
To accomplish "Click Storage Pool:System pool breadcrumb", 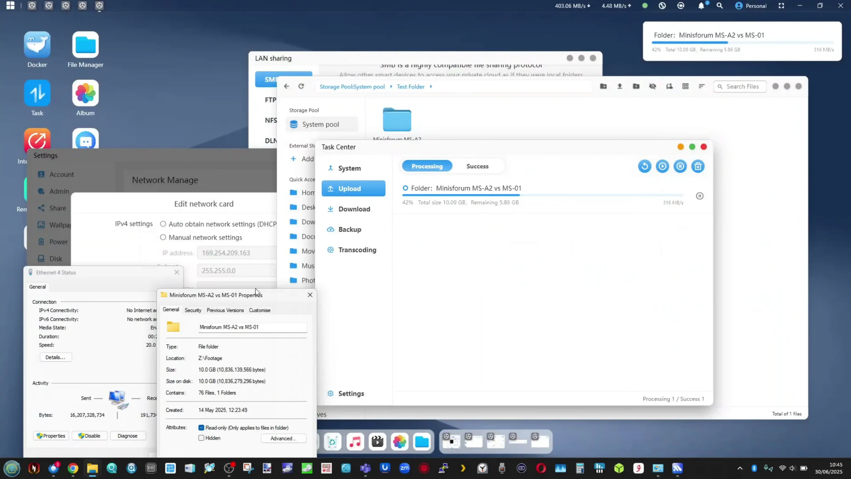I will [352, 86].
